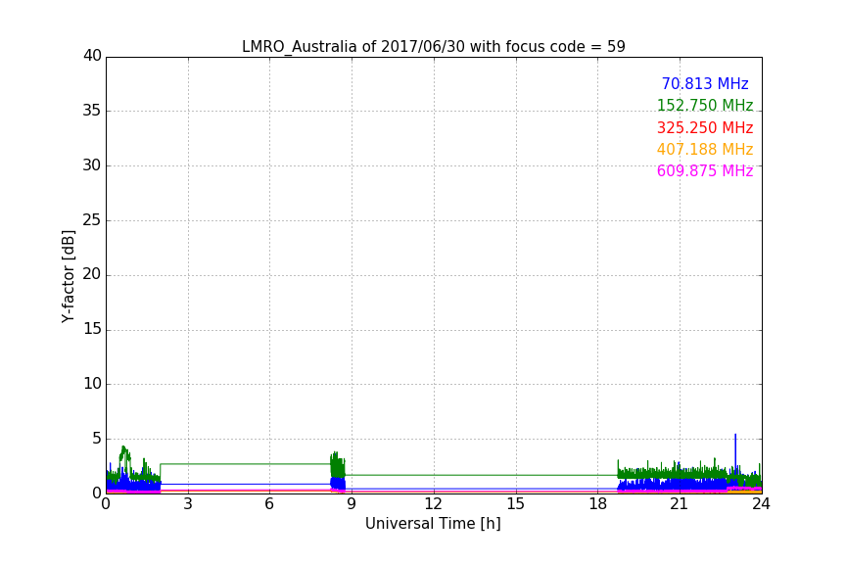
Task: Click x-axis tick value 9
Action: point(352,504)
